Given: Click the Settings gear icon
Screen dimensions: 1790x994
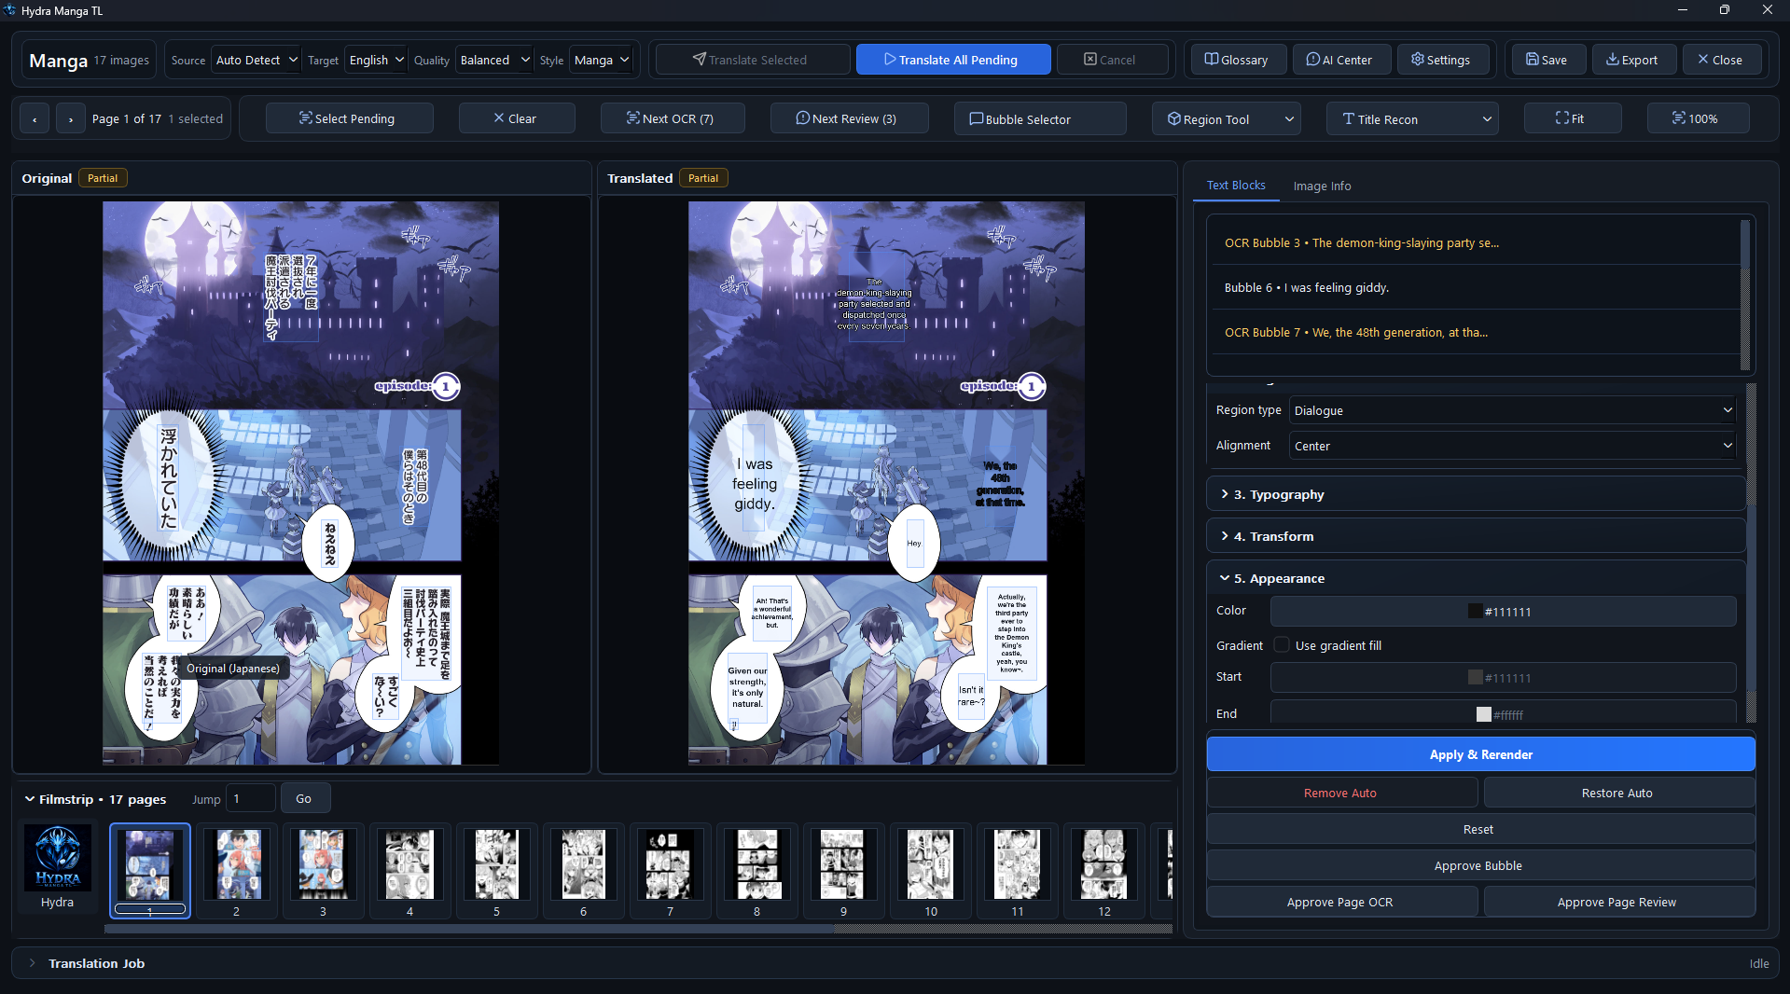Looking at the screenshot, I should (1417, 59).
